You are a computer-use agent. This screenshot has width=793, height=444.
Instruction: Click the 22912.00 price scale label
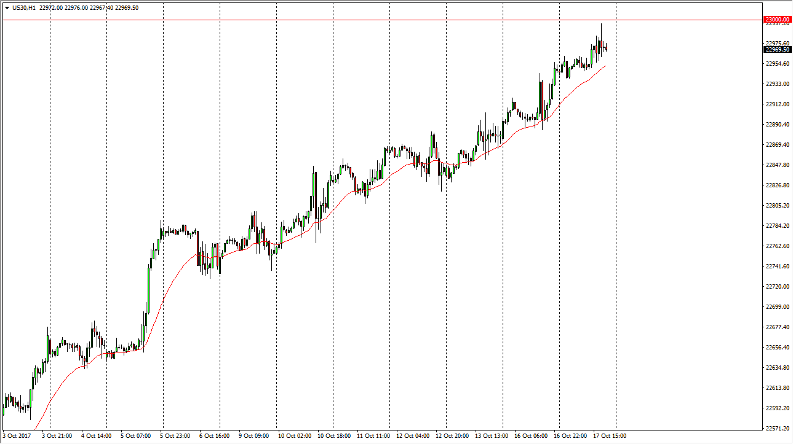point(777,104)
